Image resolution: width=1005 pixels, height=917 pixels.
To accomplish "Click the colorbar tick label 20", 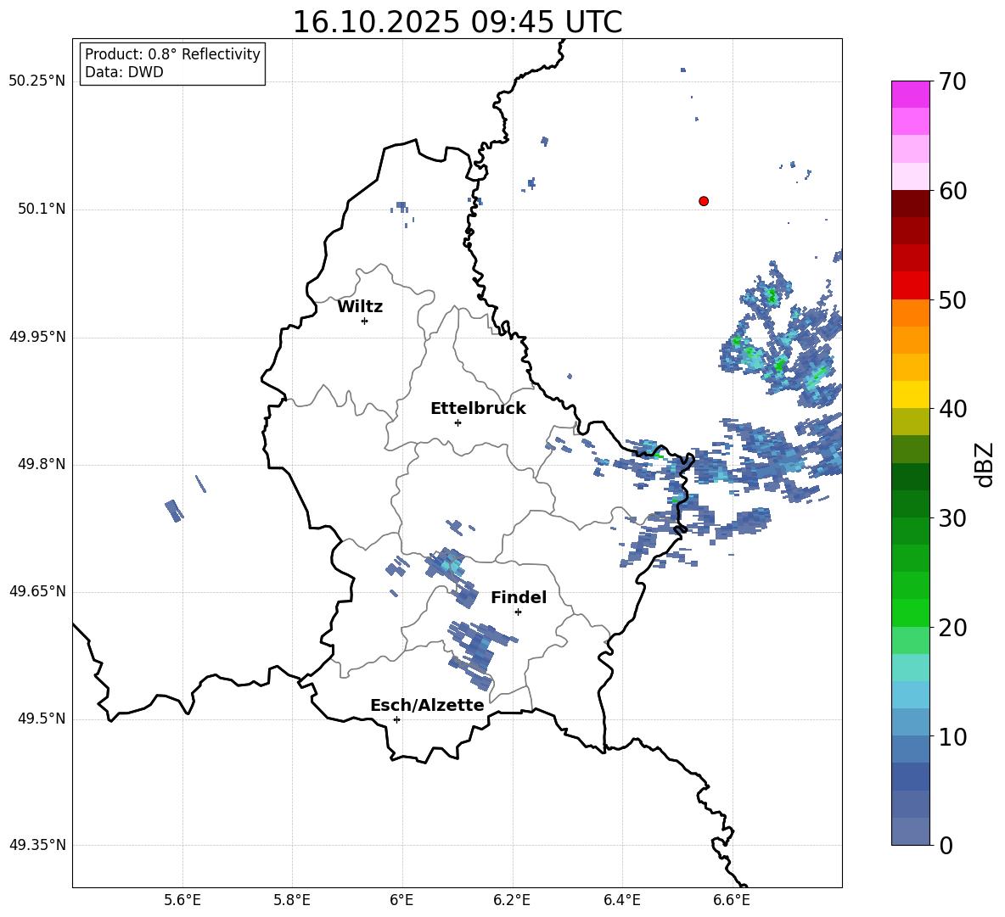I will click(x=952, y=628).
